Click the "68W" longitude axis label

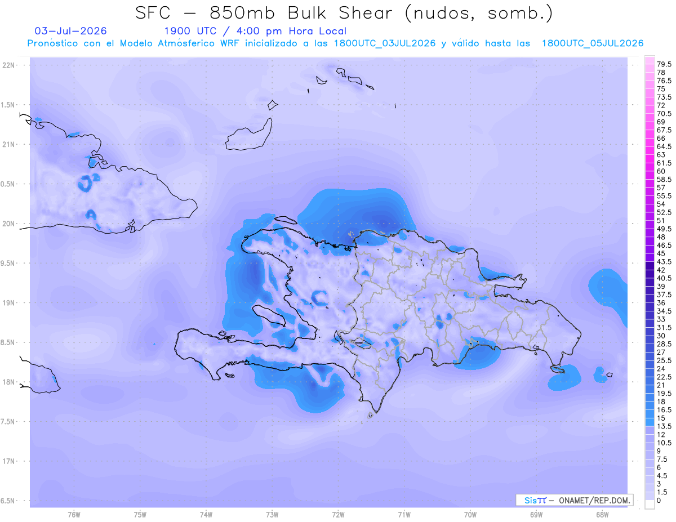(x=602, y=515)
